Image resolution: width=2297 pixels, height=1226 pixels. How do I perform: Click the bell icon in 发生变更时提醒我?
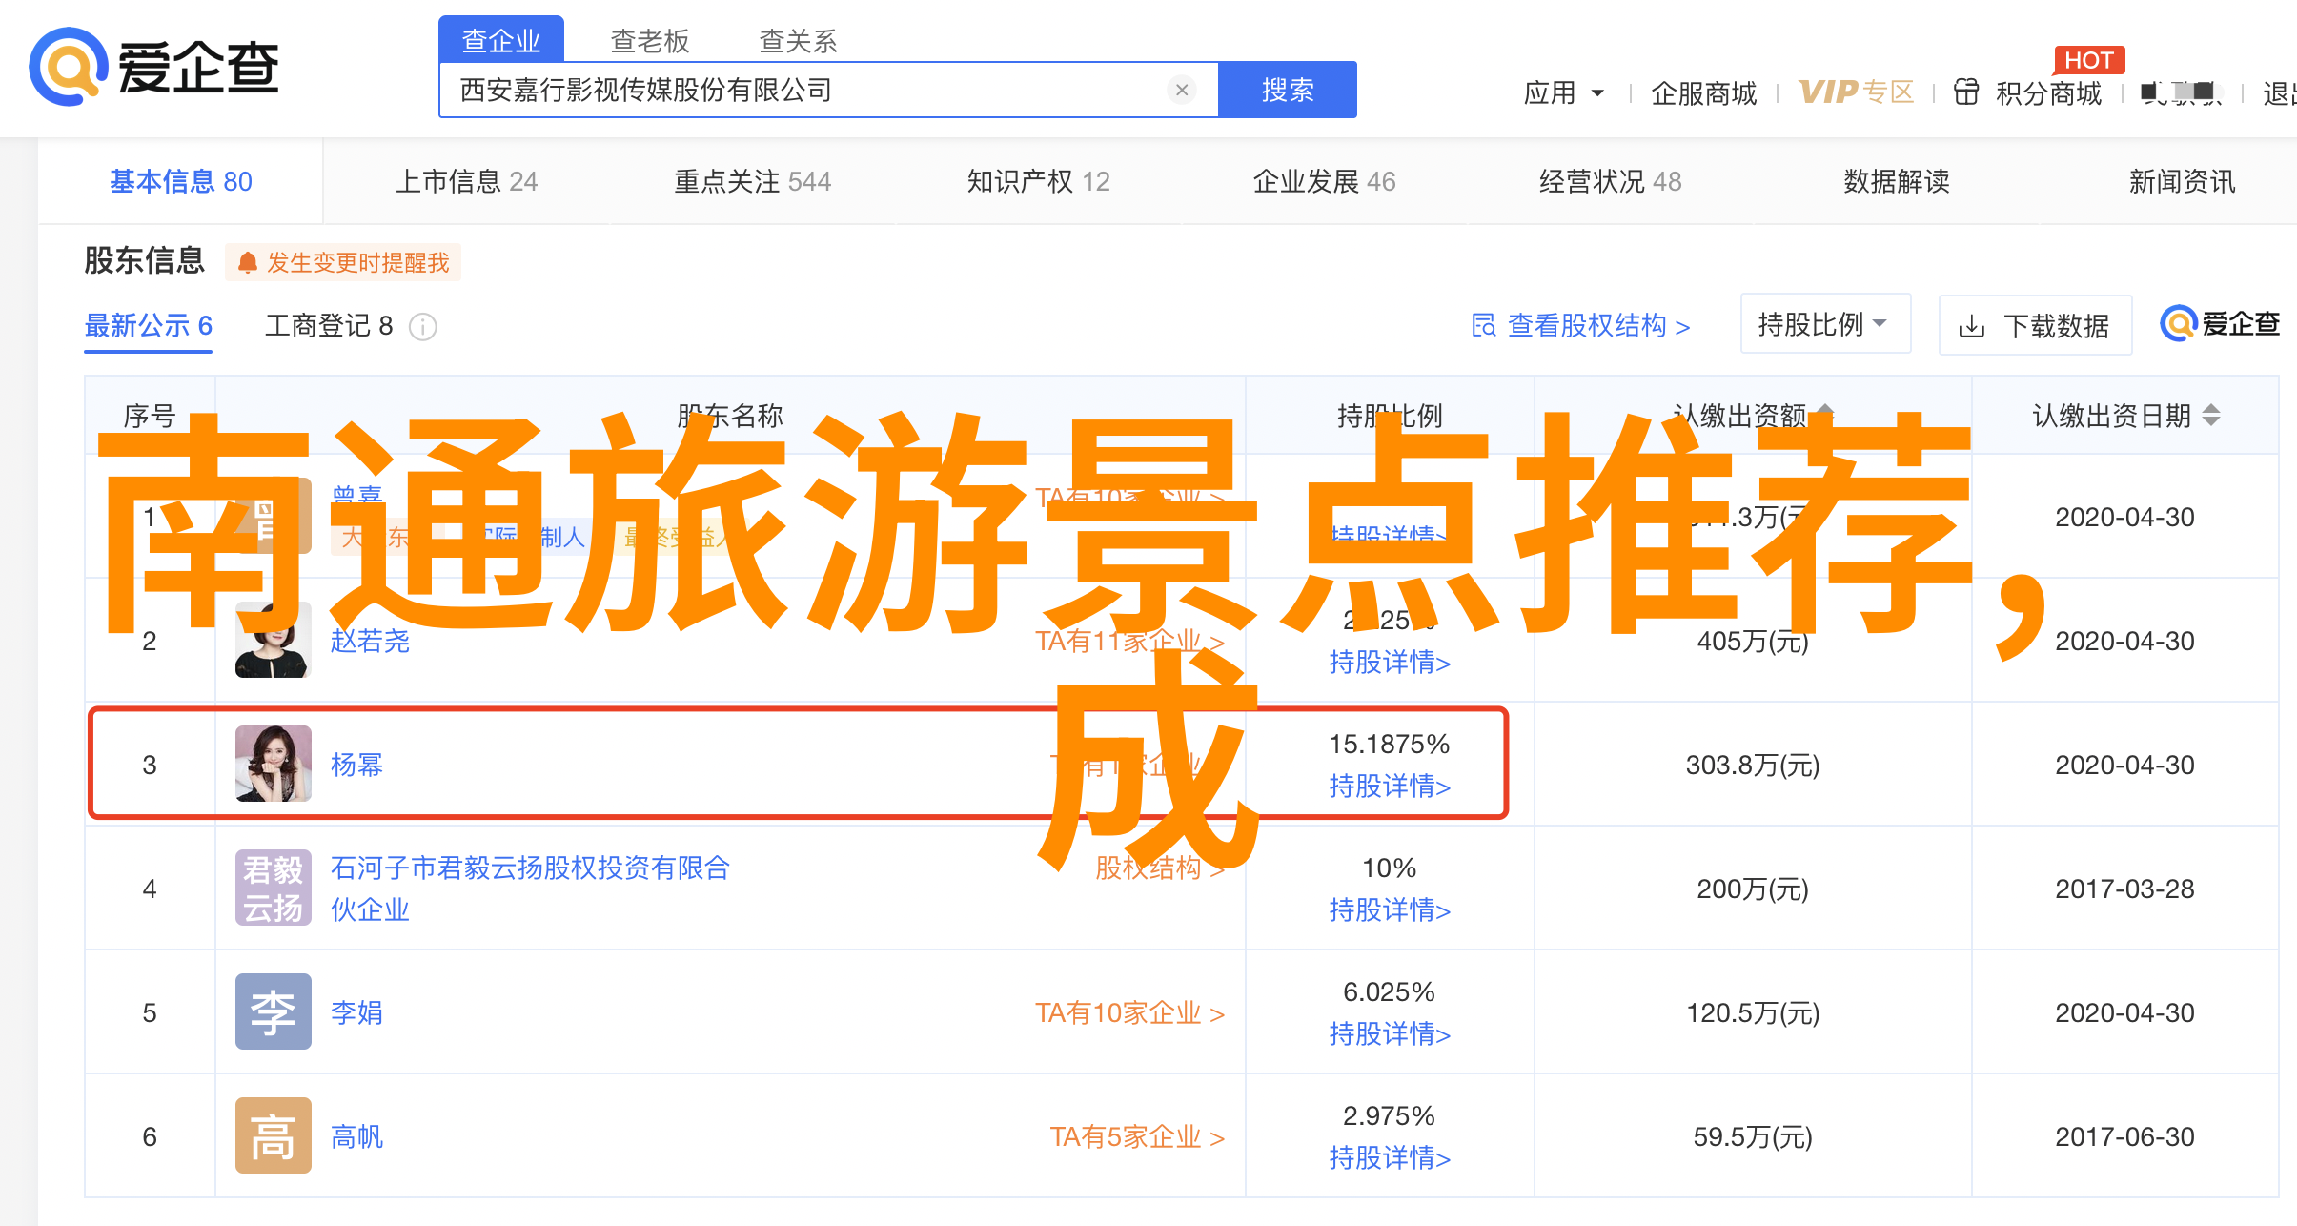click(x=247, y=262)
